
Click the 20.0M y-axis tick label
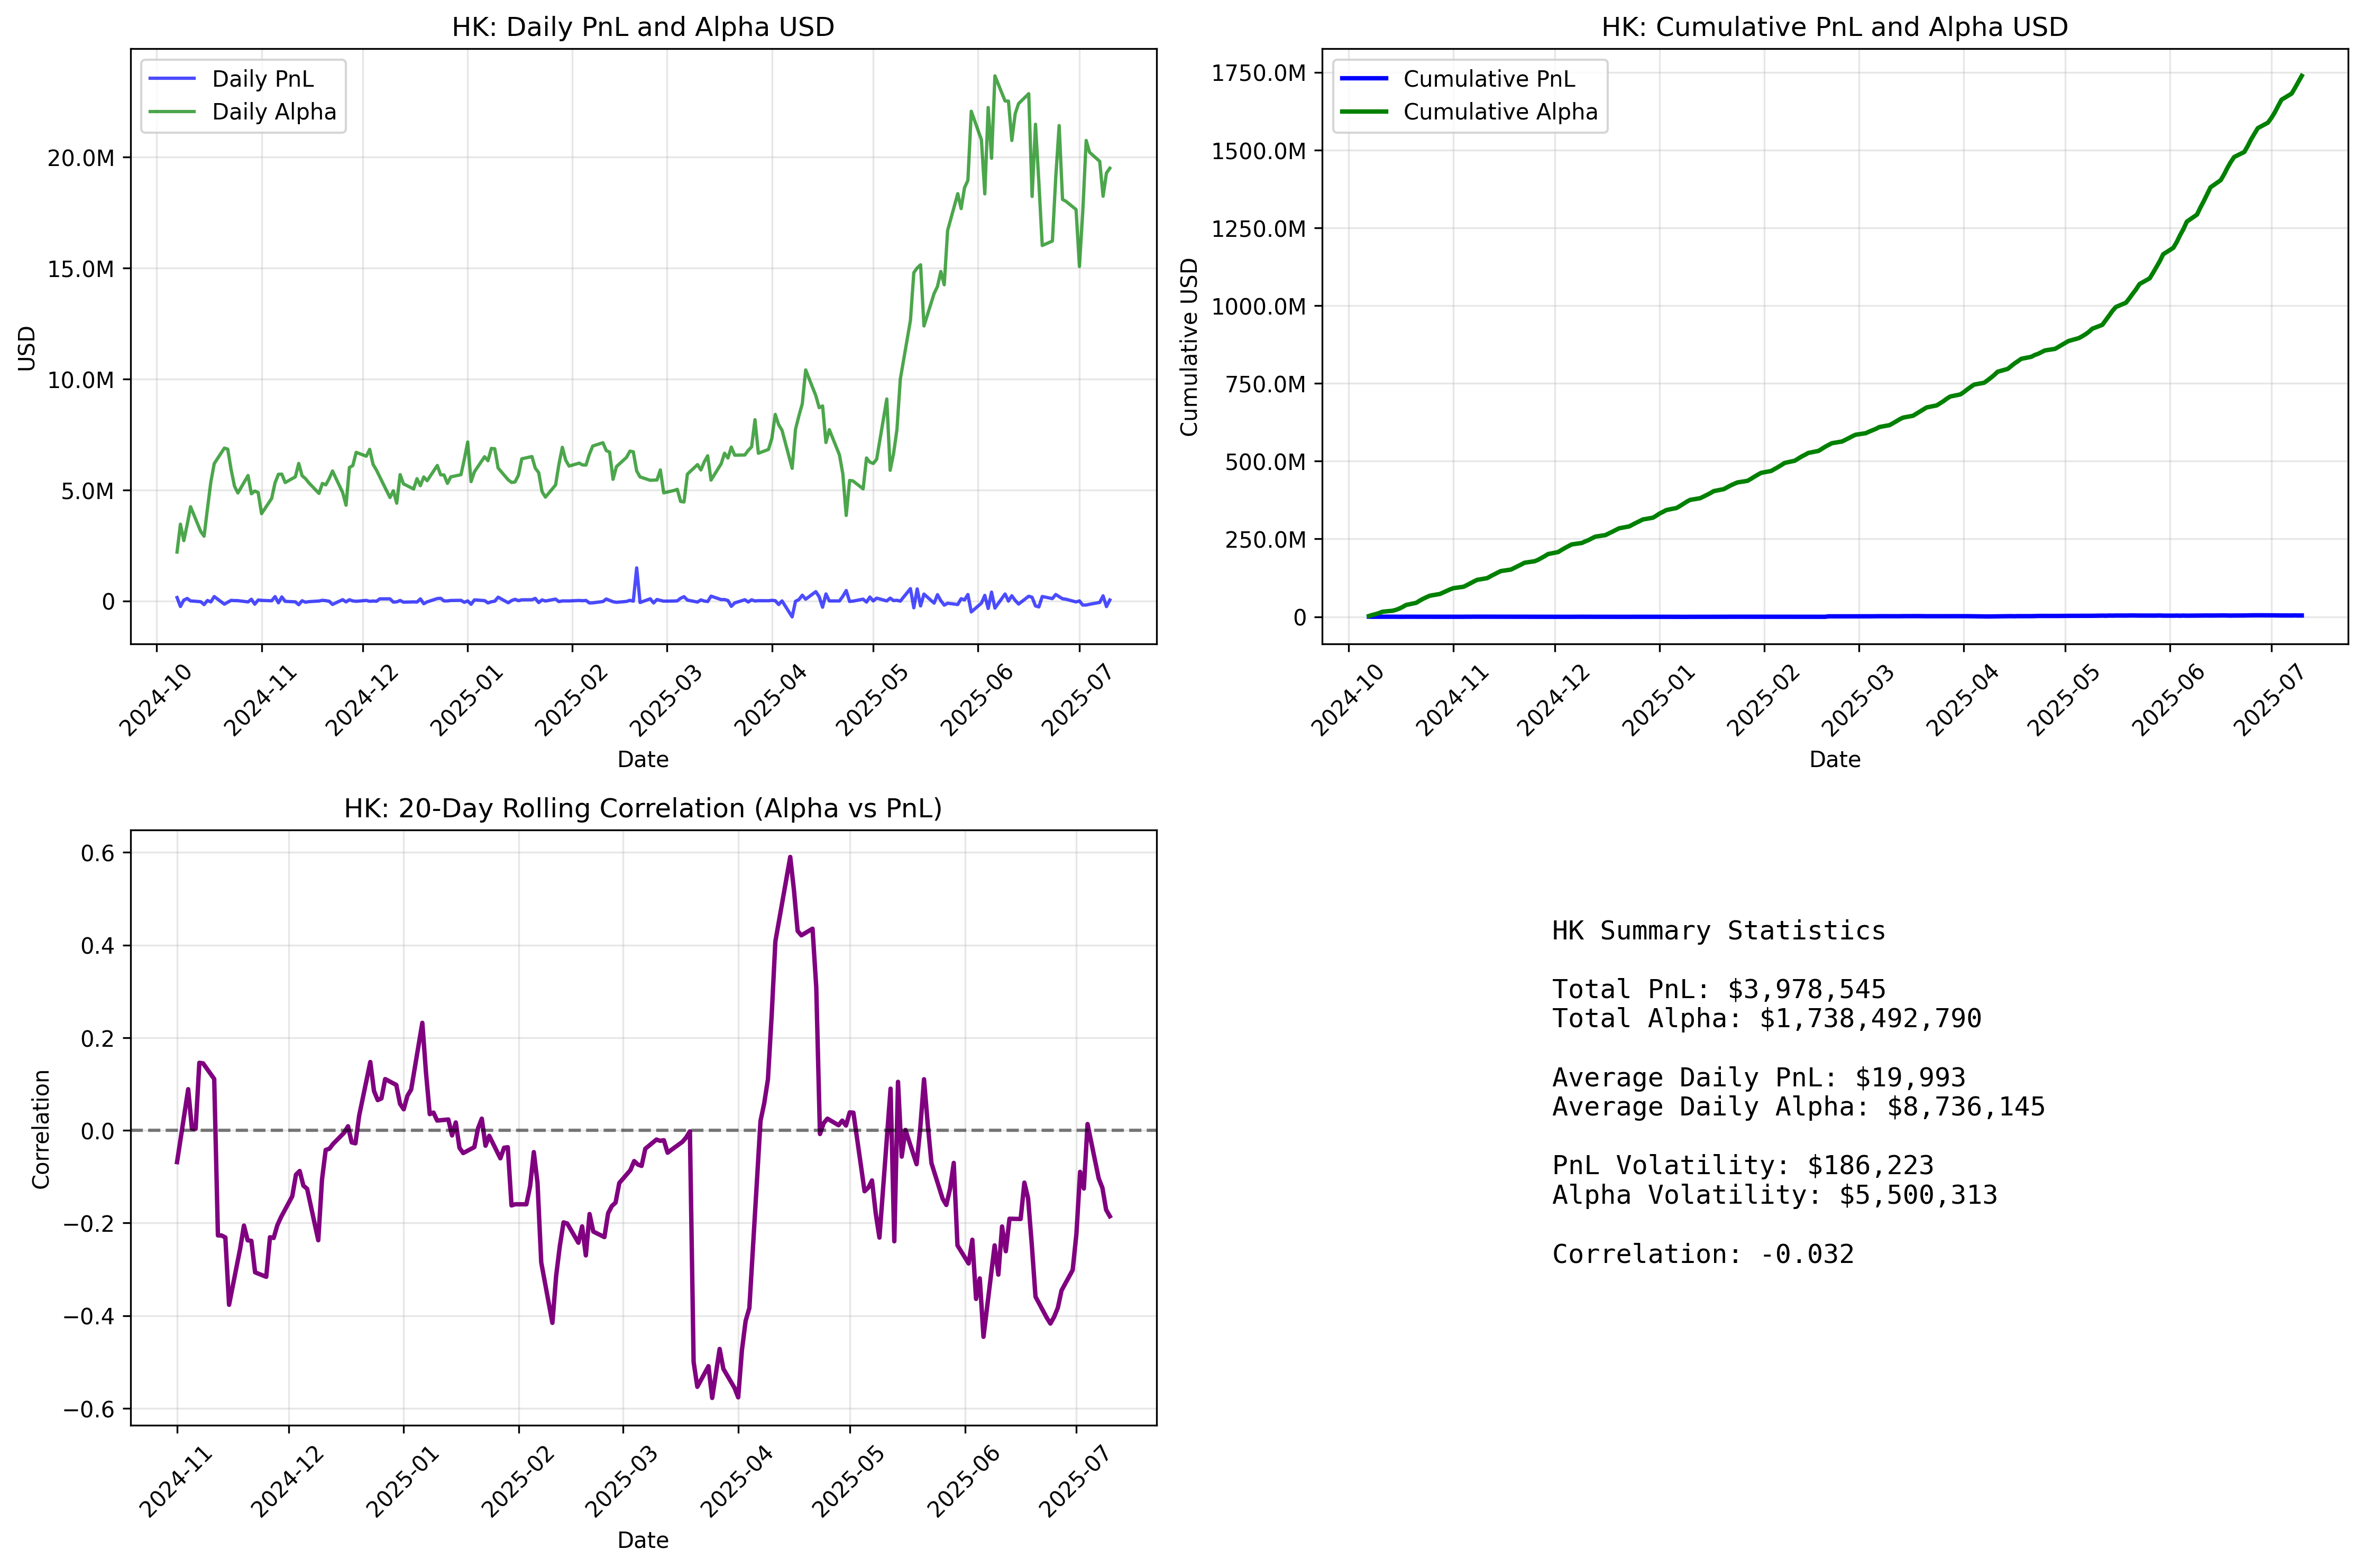pyautogui.click(x=81, y=158)
